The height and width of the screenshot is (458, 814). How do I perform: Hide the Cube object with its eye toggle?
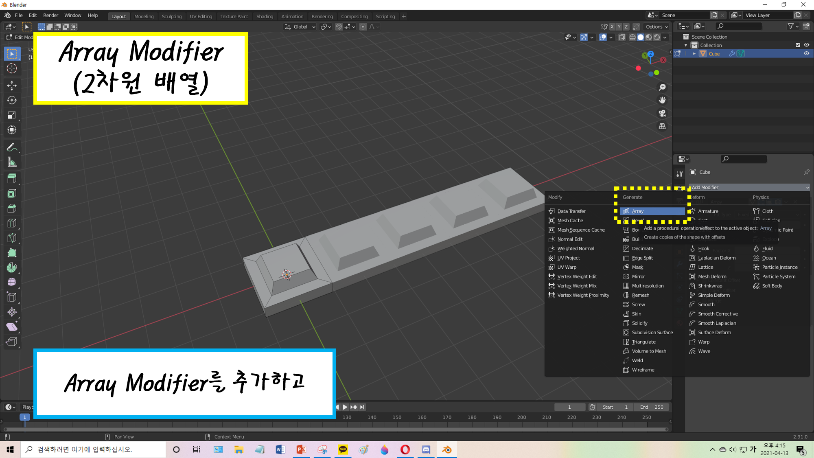(807, 53)
